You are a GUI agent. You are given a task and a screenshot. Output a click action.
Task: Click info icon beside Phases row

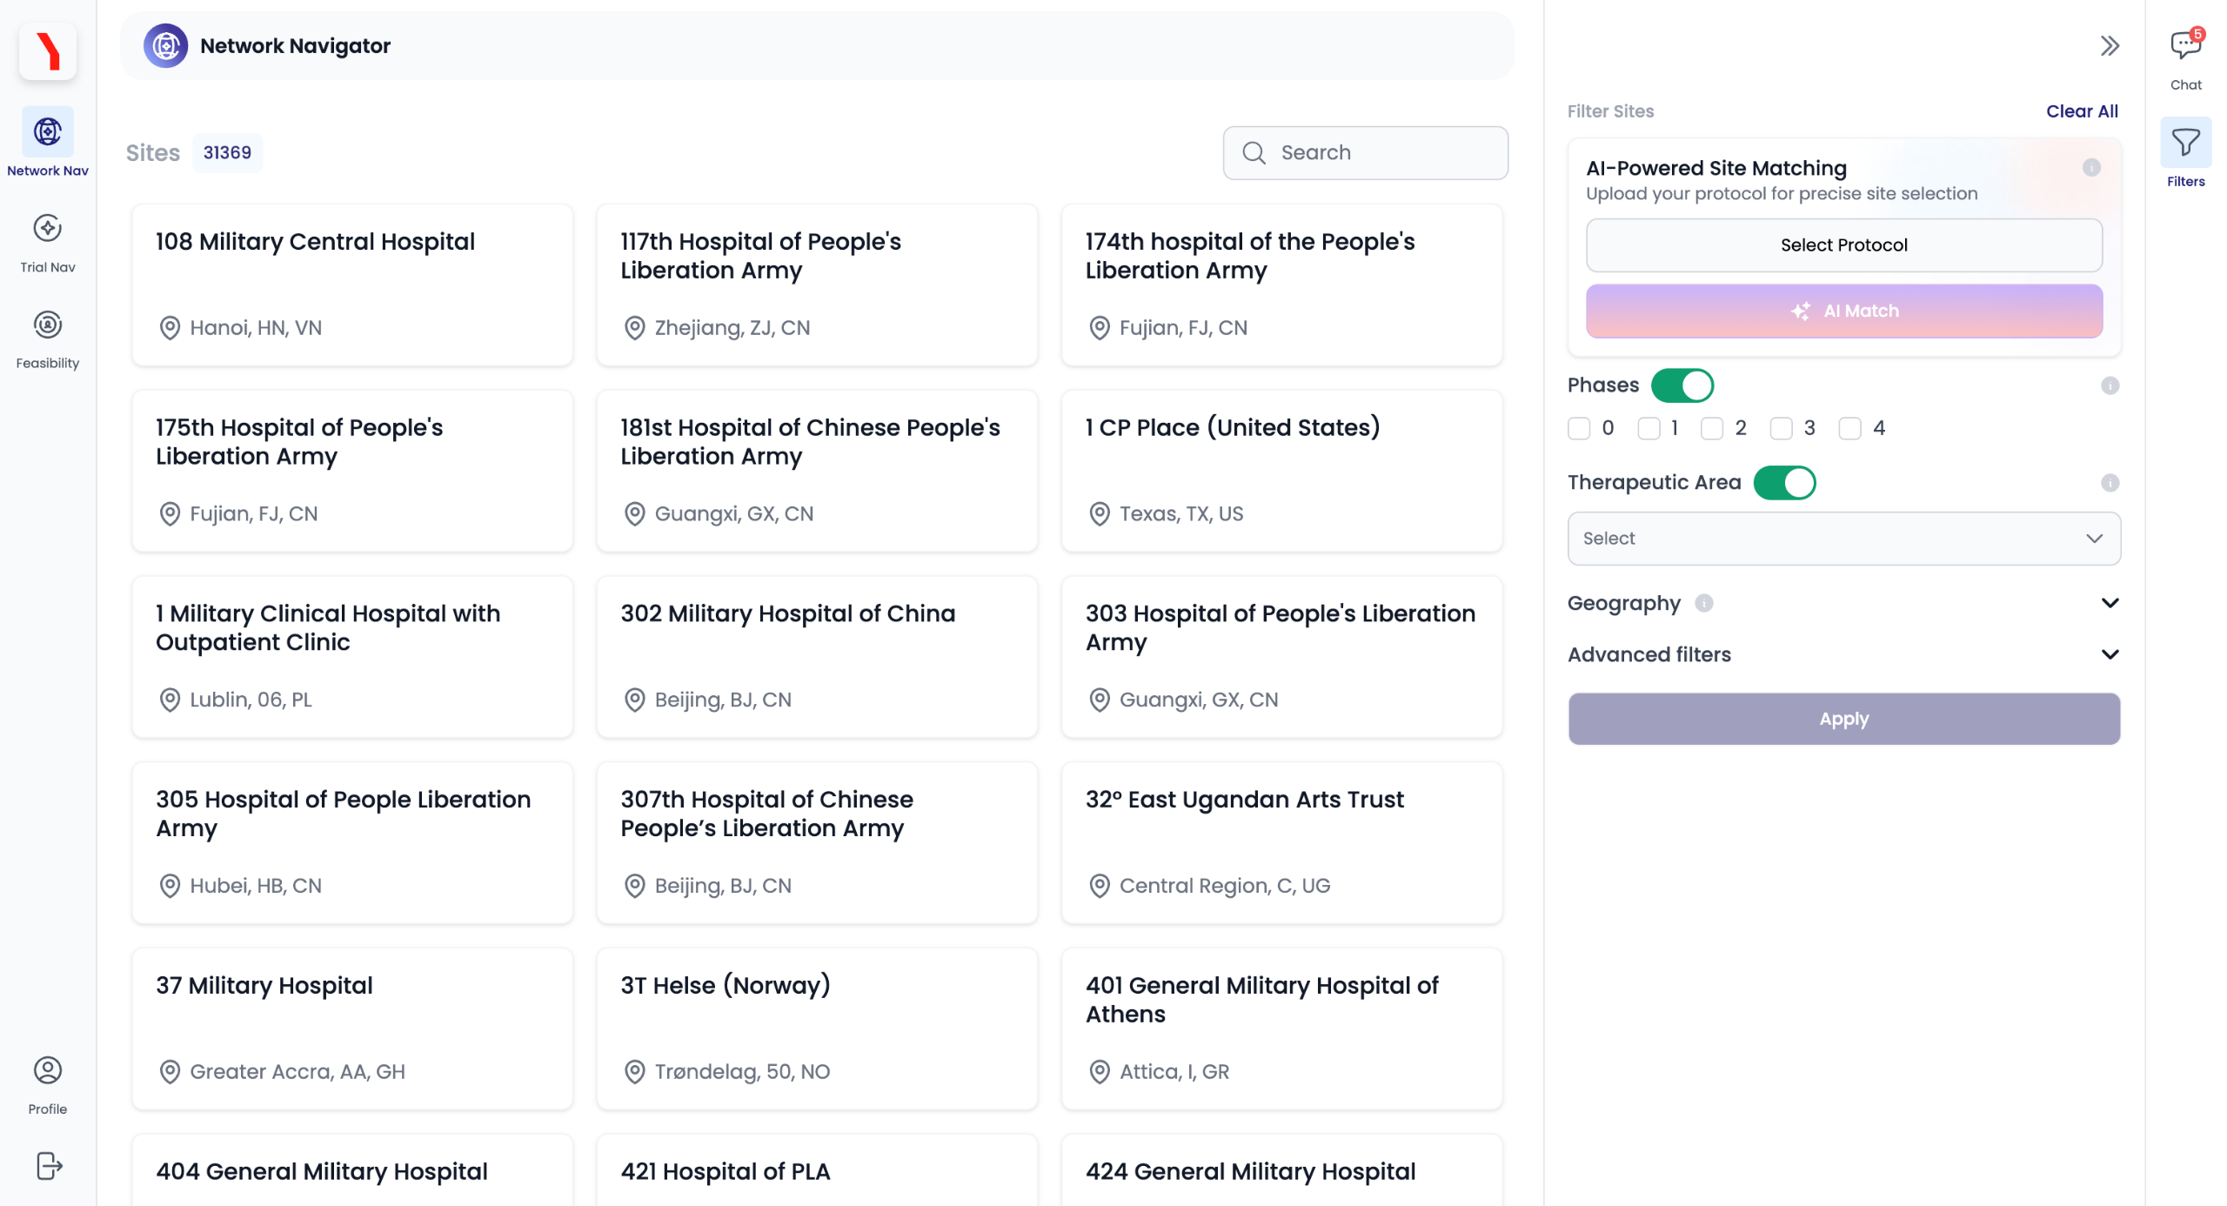2109,385
